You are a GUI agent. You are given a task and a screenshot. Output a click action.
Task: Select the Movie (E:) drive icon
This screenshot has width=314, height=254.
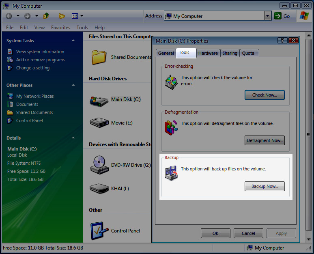[99, 123]
